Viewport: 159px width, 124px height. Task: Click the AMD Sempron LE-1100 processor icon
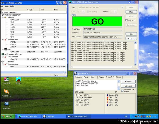click(3, 54)
